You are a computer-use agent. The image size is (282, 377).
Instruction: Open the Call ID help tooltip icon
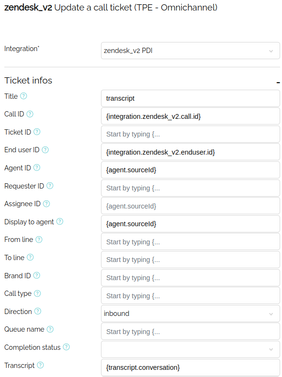tap(30, 114)
